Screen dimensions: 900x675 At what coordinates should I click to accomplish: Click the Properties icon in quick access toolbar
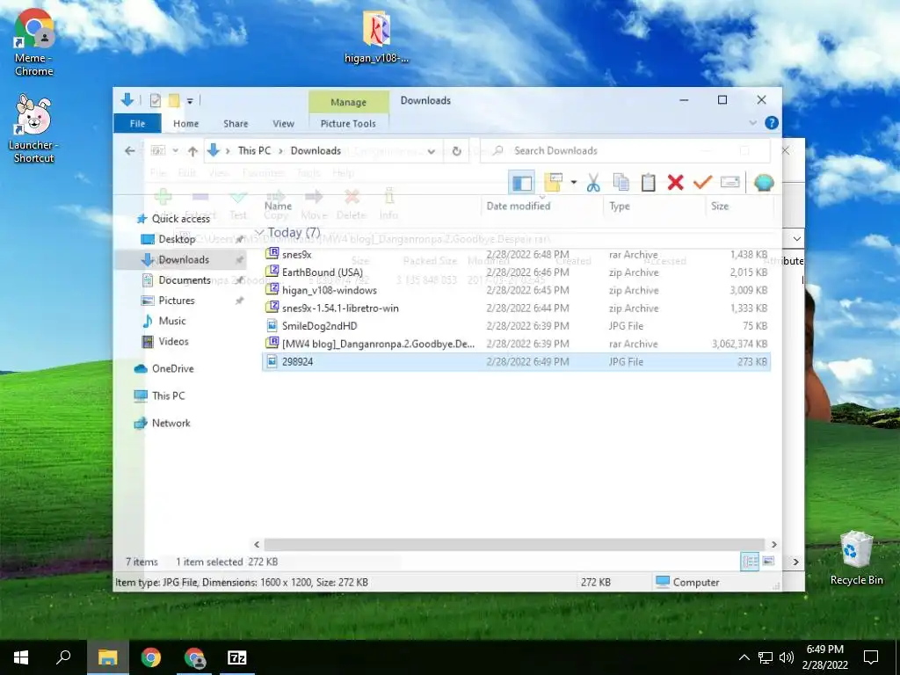(x=156, y=100)
